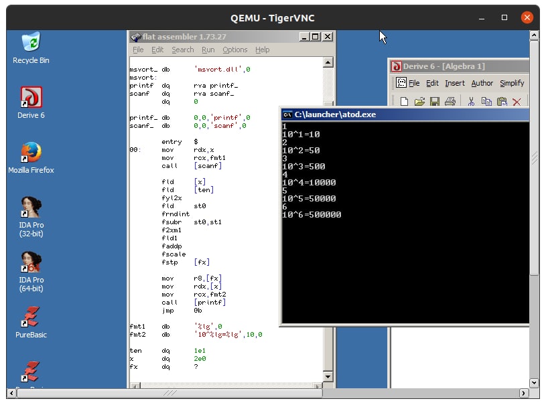
Task: Minimize the TigerVNC window
Action: click(x=482, y=18)
